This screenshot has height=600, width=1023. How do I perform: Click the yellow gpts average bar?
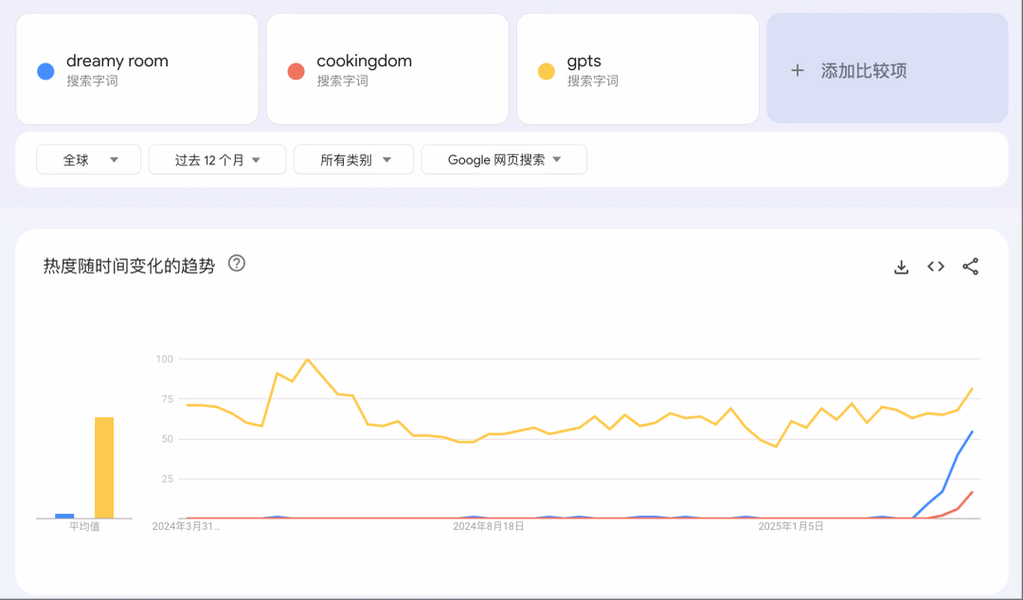tap(104, 468)
